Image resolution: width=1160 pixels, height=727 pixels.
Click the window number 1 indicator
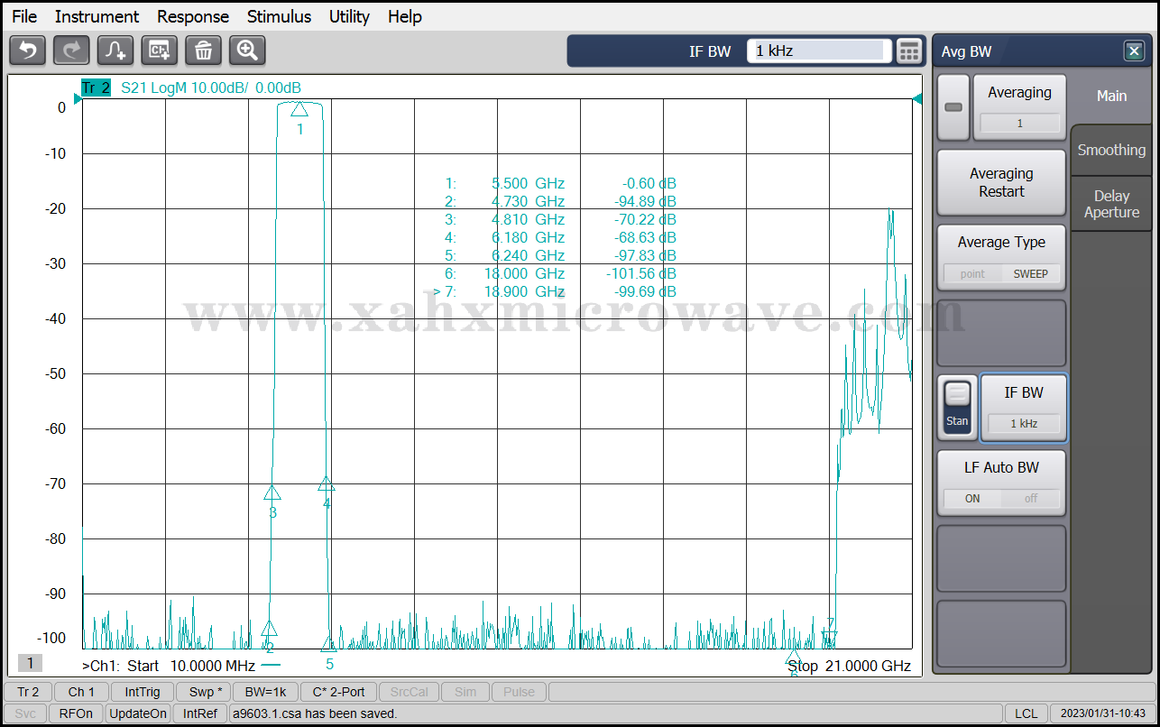[30, 664]
